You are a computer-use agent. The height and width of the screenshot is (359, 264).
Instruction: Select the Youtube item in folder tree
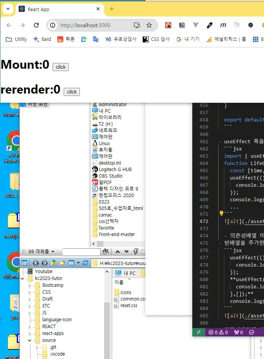coord(40,271)
